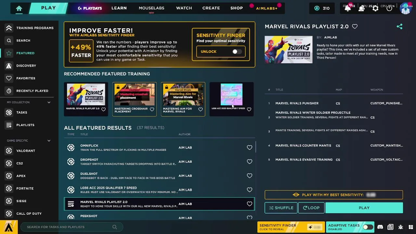This screenshot has width=416, height=234.
Task: Select the Peekshot task row
Action: click(160, 217)
